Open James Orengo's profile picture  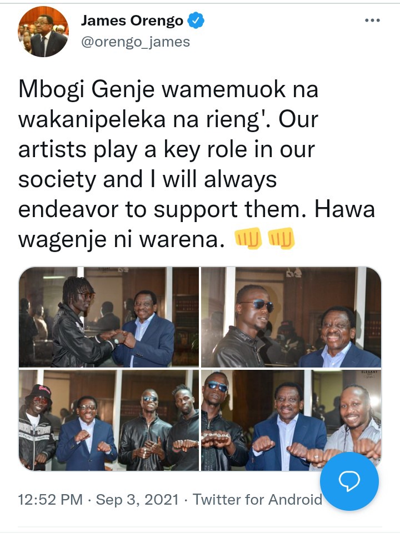coord(43,32)
